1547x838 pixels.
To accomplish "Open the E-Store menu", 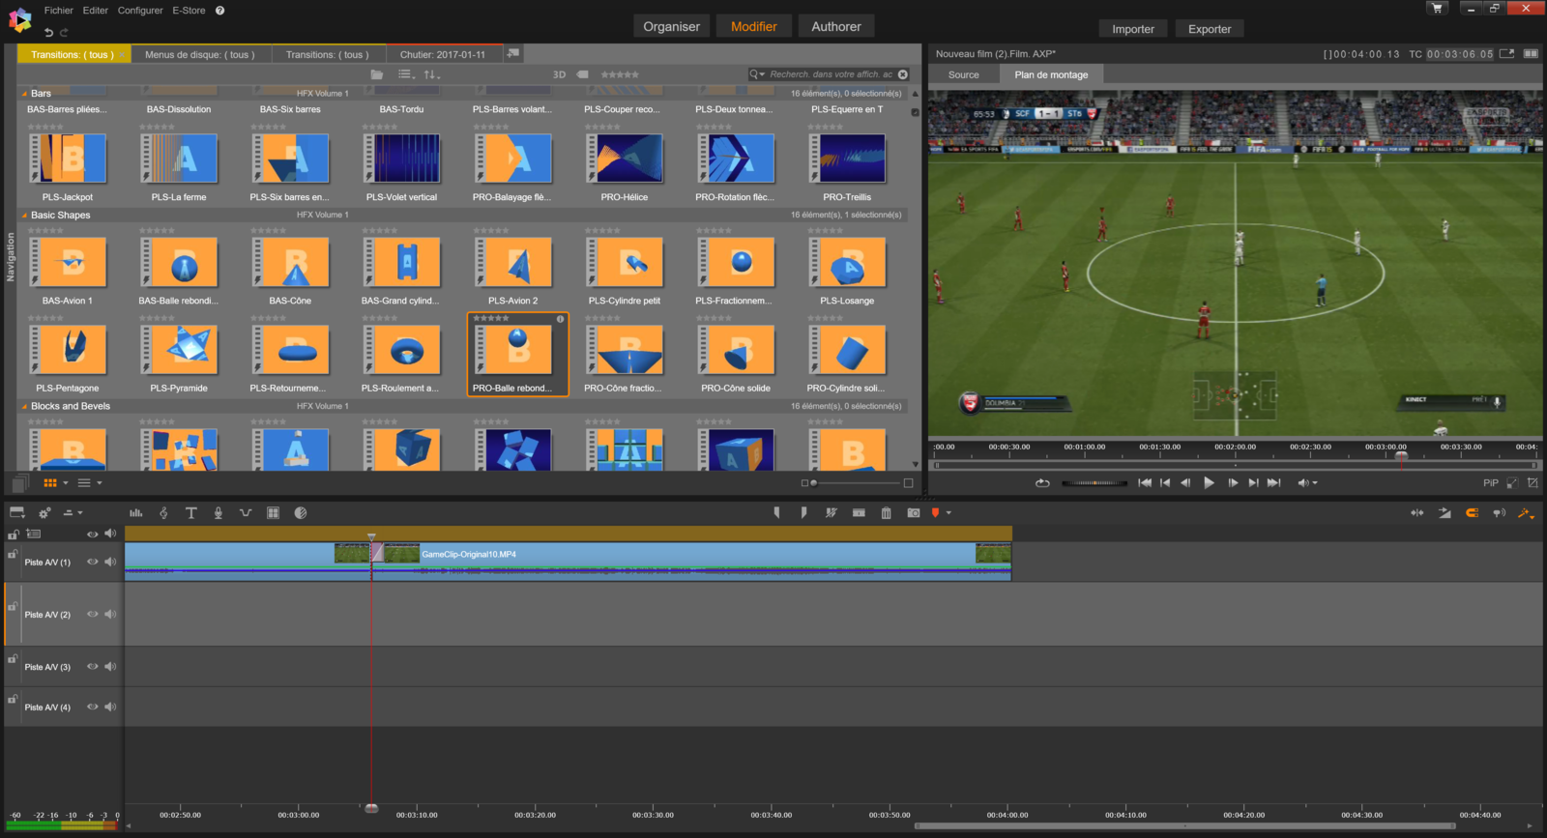I will (189, 11).
